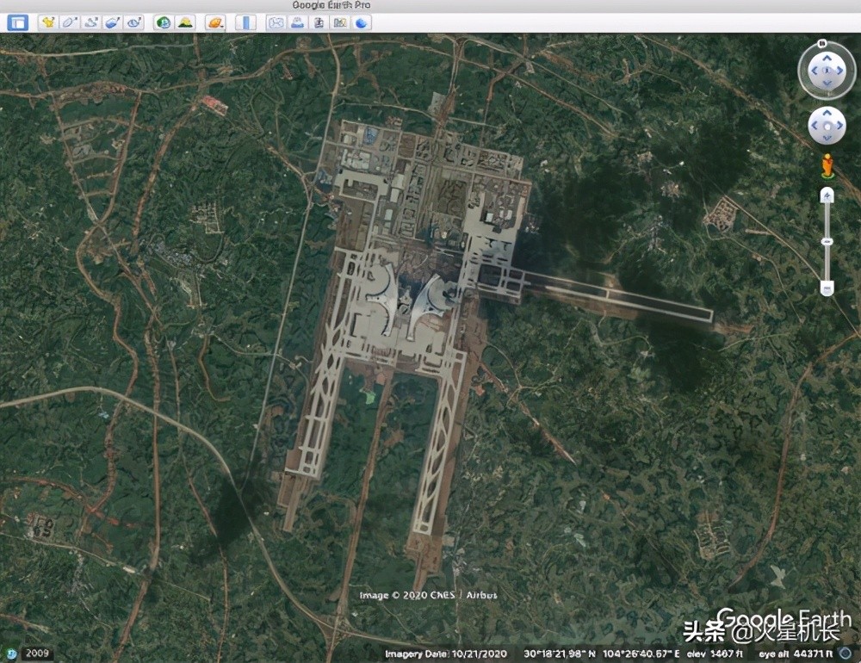
Task: Click the Save Image toolbar icon
Action: tap(319, 22)
